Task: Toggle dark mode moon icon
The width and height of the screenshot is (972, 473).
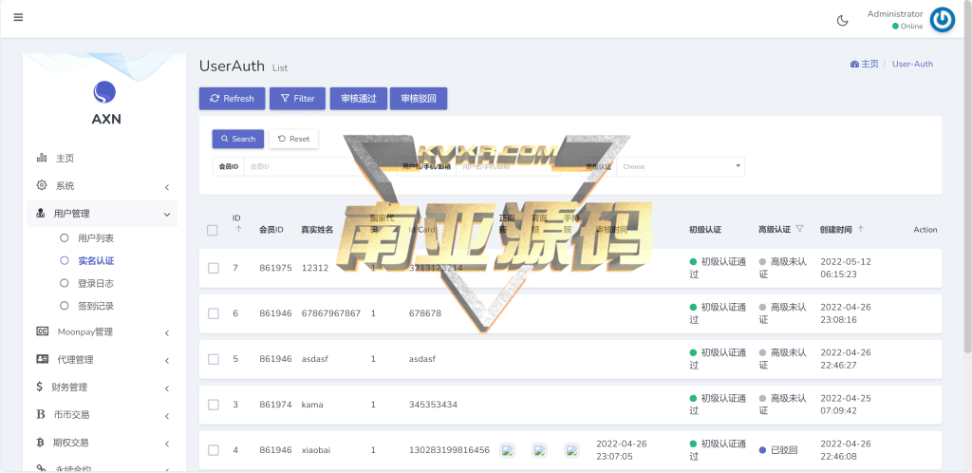Action: 843,21
